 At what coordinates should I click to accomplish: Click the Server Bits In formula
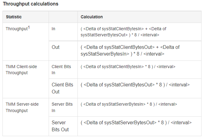(x=129, y=104)
